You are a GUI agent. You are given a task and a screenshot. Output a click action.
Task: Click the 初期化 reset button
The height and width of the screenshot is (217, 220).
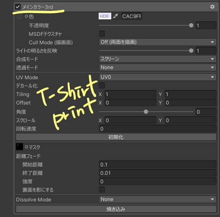point(116,137)
